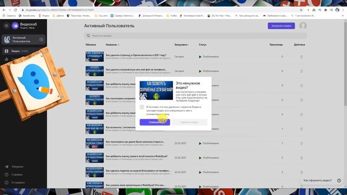
Task: Open title Как посмотреть как давно была записана сторис
Action: point(135,142)
